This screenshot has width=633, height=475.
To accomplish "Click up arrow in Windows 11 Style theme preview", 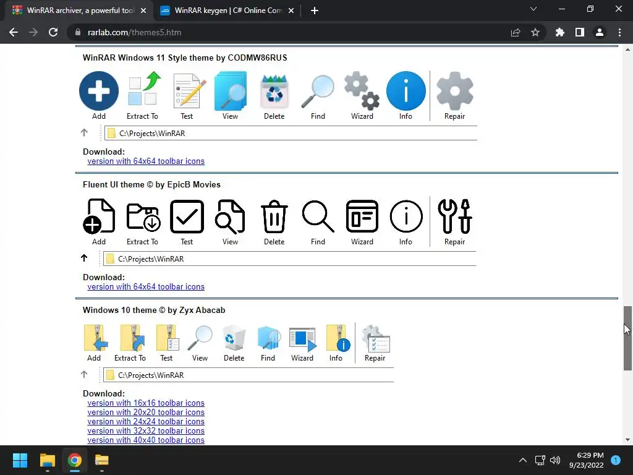I will (84, 132).
